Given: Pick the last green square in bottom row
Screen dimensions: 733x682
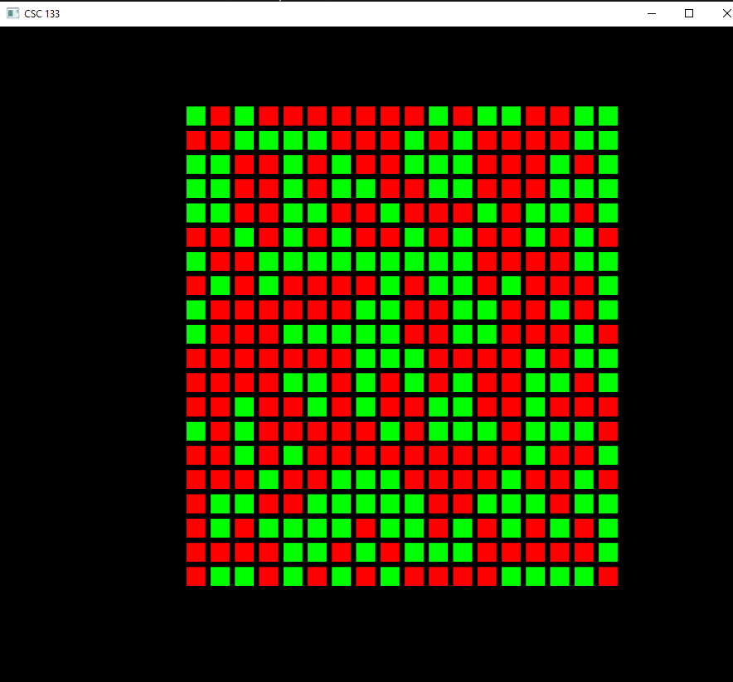Looking at the screenshot, I should click(x=584, y=577).
